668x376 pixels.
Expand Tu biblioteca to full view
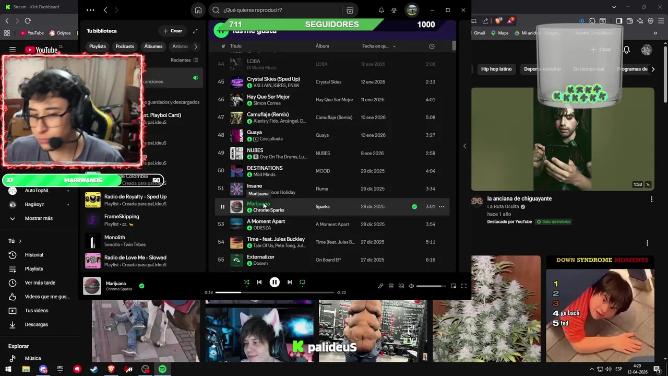click(x=195, y=31)
